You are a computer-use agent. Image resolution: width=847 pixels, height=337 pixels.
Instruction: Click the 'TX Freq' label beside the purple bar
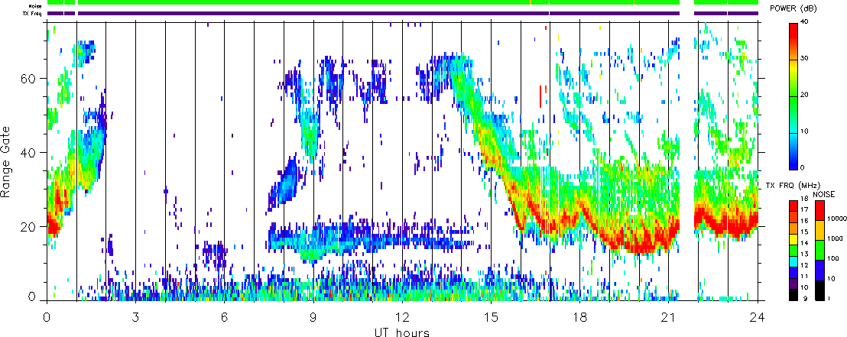(x=34, y=14)
